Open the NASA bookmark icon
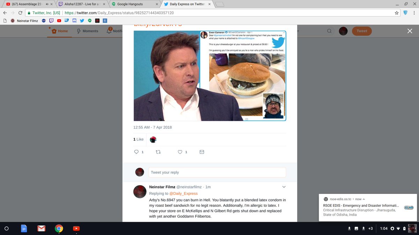The height and width of the screenshot is (235, 419). (44, 21)
